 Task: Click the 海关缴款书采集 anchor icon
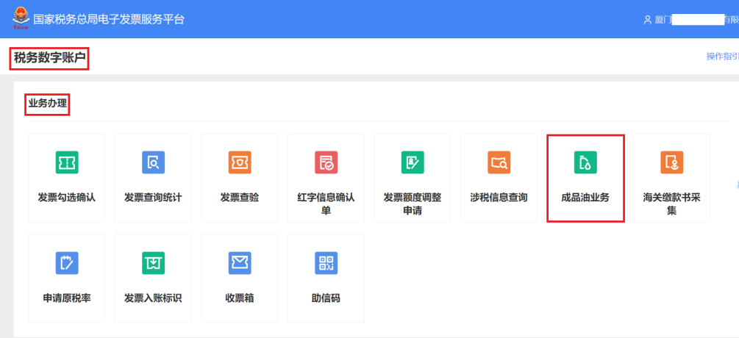[x=671, y=162]
